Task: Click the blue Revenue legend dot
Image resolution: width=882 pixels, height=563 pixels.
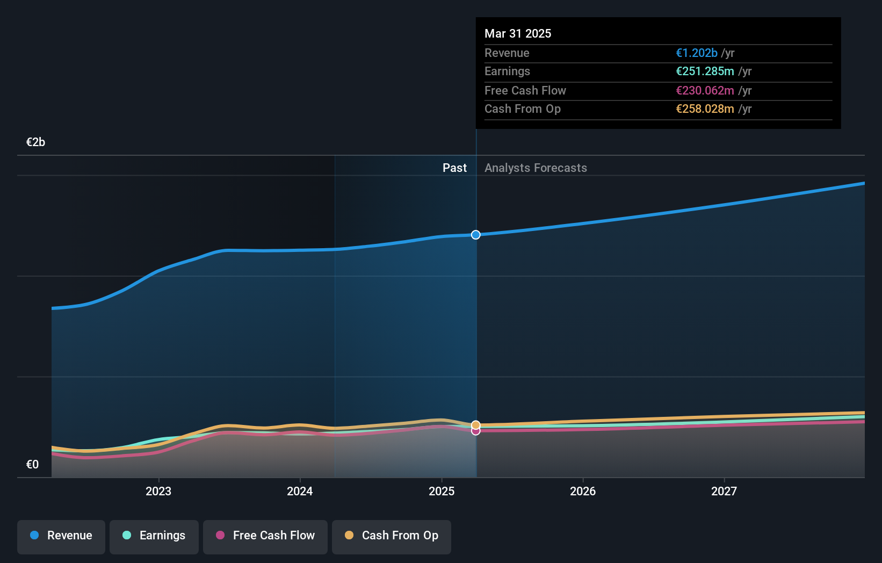Action: pos(34,536)
